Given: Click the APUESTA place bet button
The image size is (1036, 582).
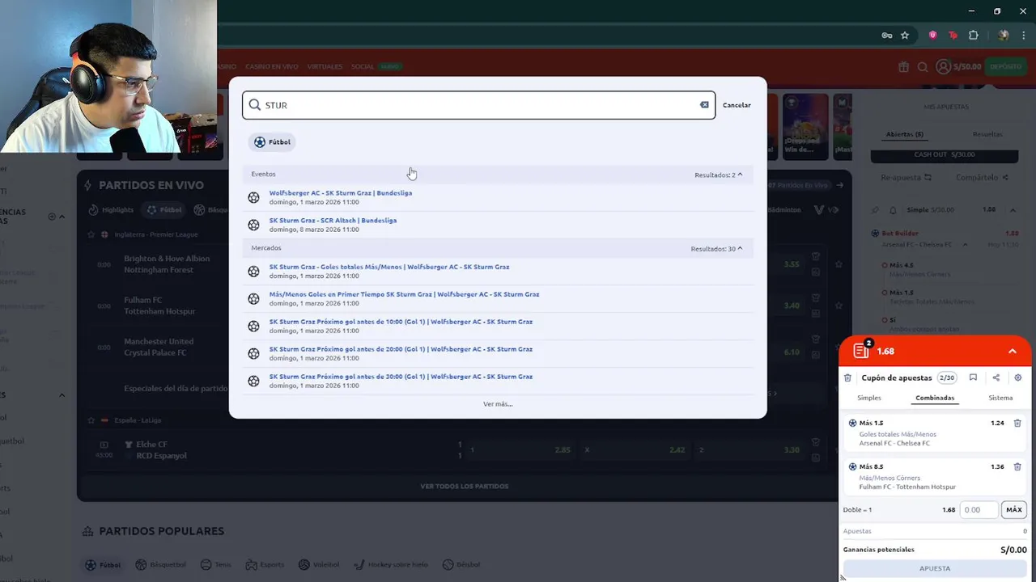Looking at the screenshot, I should [x=935, y=568].
